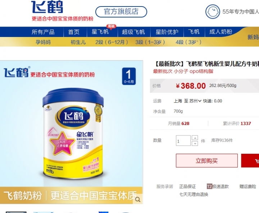The width and height of the screenshot is (259, 213).
Task: Click the 官方旗舰店 official store button
Action: tap(121, 12)
